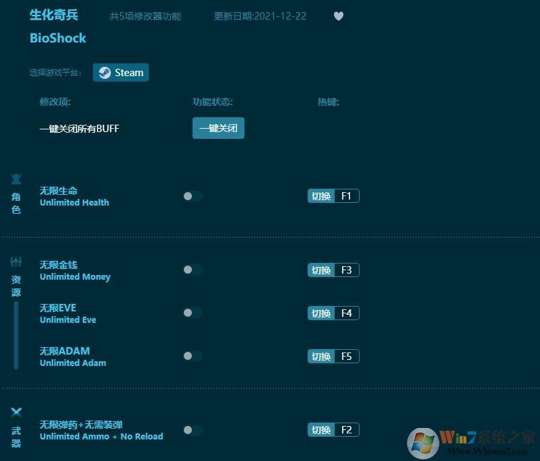Turn on the Unlimited Adam switch
This screenshot has height=461, width=540.
[x=193, y=356]
